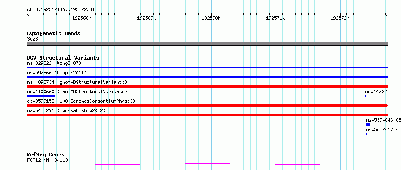Click the 192570k ruler tick label
The height and width of the screenshot is (170, 401).
[x=211, y=18]
